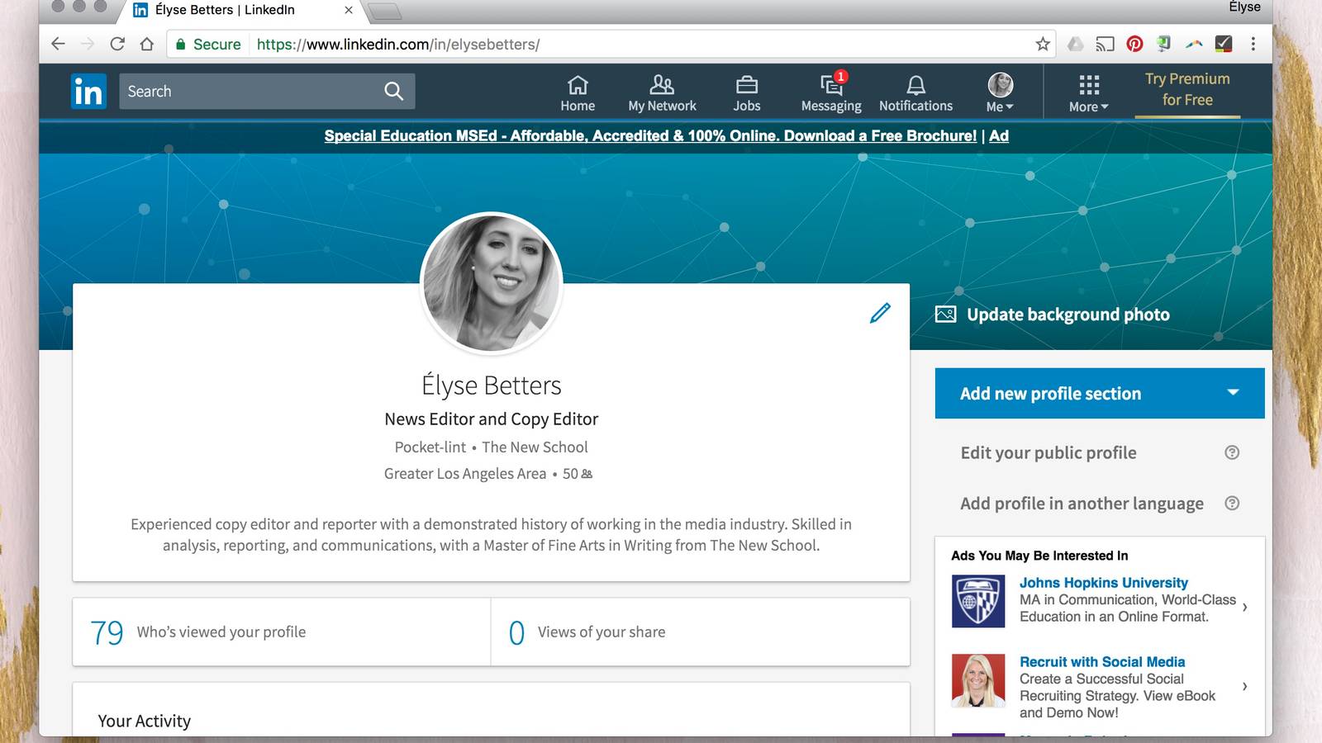This screenshot has height=743, width=1322.
Task: Open the Recruit with Social Media link
Action: [x=1101, y=661]
